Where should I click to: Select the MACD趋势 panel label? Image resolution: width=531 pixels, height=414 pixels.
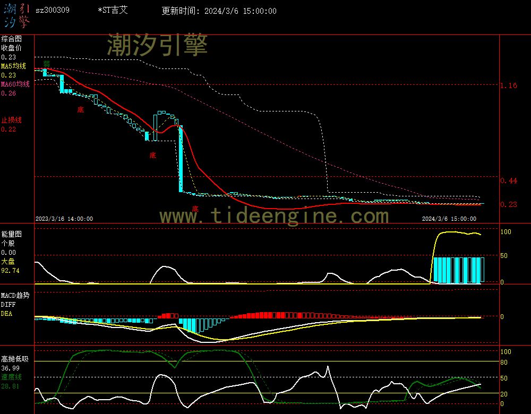point(15,295)
